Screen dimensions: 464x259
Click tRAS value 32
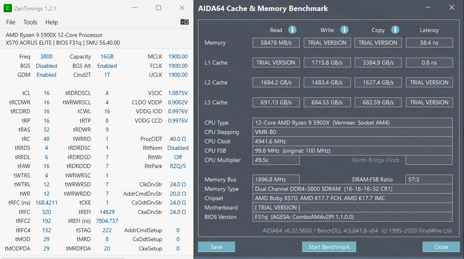click(46, 129)
